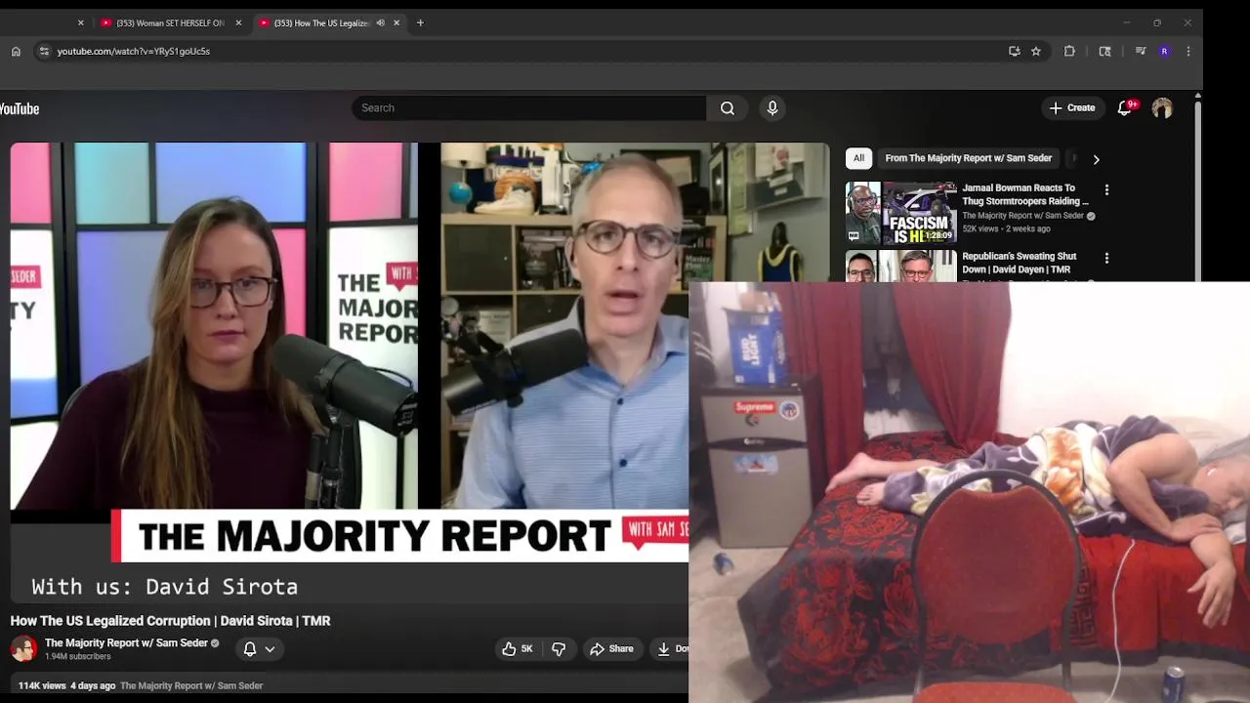The image size is (1250, 703).
Task: Open options menu for Jamaal Bowman video
Action: (x=1106, y=189)
